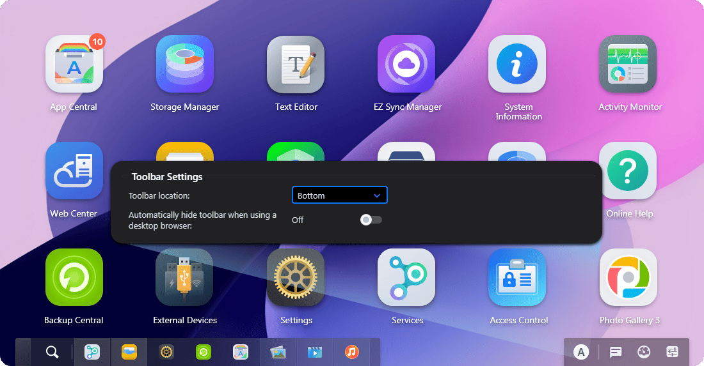Click the 'Toolbar location:' label
Viewport: 704px width, 366px height.
coord(159,195)
